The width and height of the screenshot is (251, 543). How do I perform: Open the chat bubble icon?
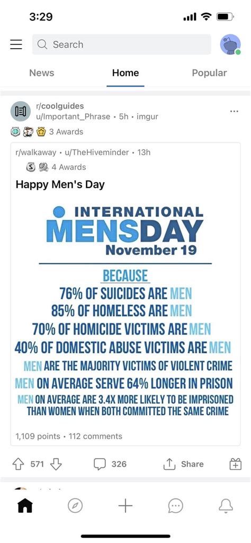[175, 506]
